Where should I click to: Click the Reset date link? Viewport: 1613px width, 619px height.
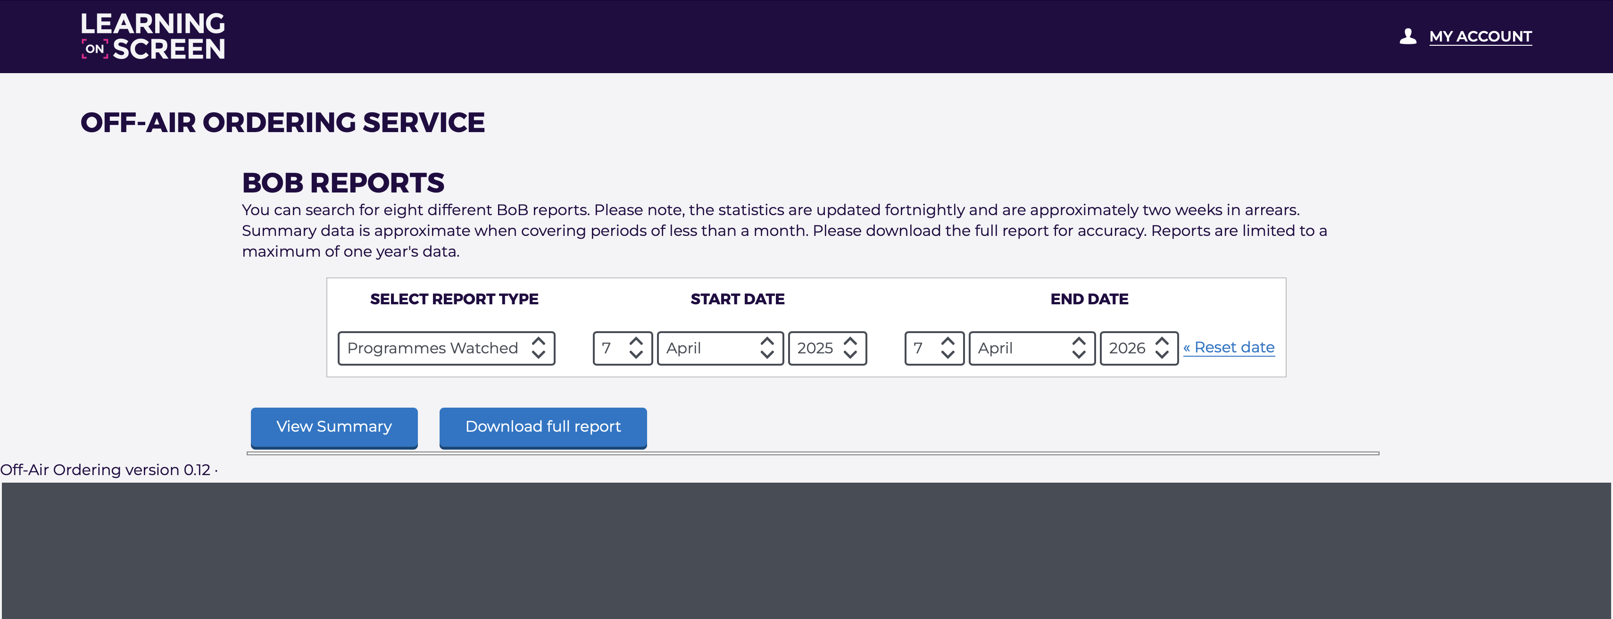[x=1229, y=347]
